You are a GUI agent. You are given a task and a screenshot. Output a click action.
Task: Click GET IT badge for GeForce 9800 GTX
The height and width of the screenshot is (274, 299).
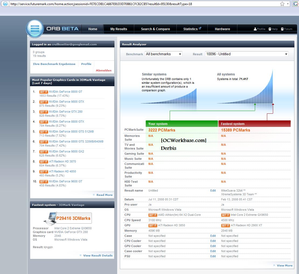(x=44, y=102)
